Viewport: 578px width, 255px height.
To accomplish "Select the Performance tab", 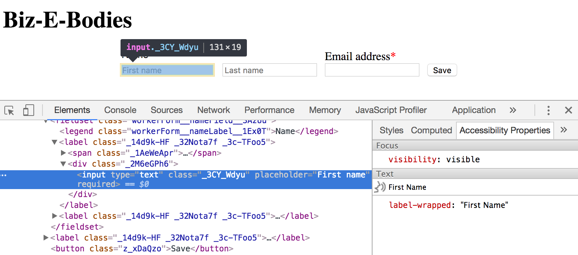I will tap(269, 110).
